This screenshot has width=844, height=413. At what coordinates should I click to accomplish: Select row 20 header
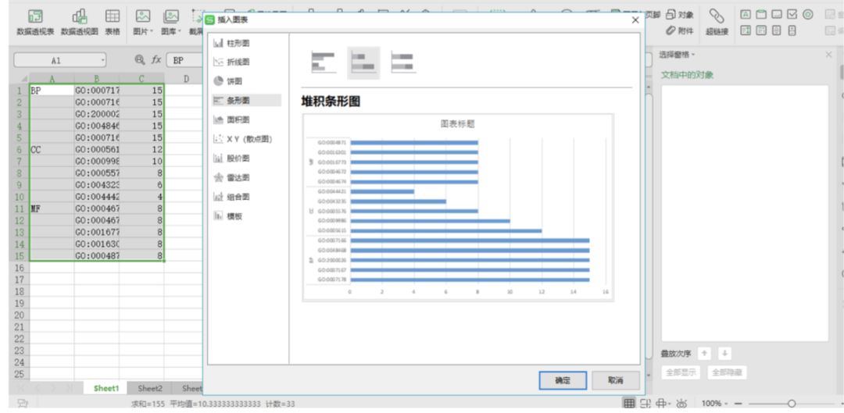coord(19,315)
